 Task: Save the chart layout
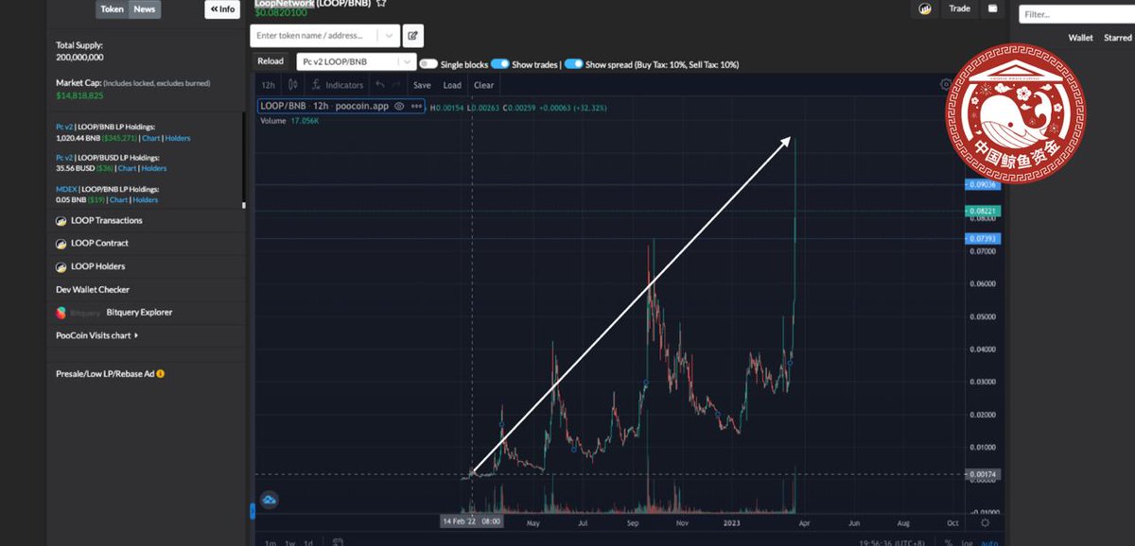coord(422,85)
